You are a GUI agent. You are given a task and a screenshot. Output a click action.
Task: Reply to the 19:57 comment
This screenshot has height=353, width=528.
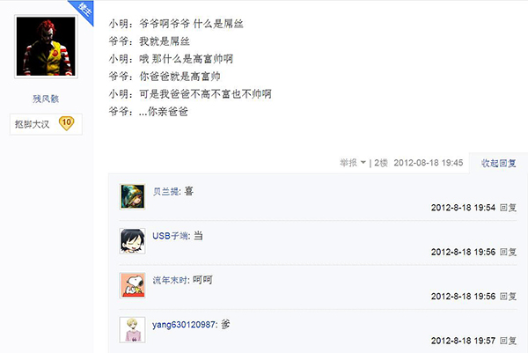[x=508, y=341]
